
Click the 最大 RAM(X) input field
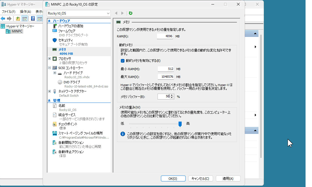(x=166, y=77)
